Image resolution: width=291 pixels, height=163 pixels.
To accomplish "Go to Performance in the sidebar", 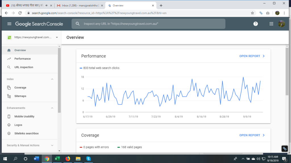I will tap(22, 59).
